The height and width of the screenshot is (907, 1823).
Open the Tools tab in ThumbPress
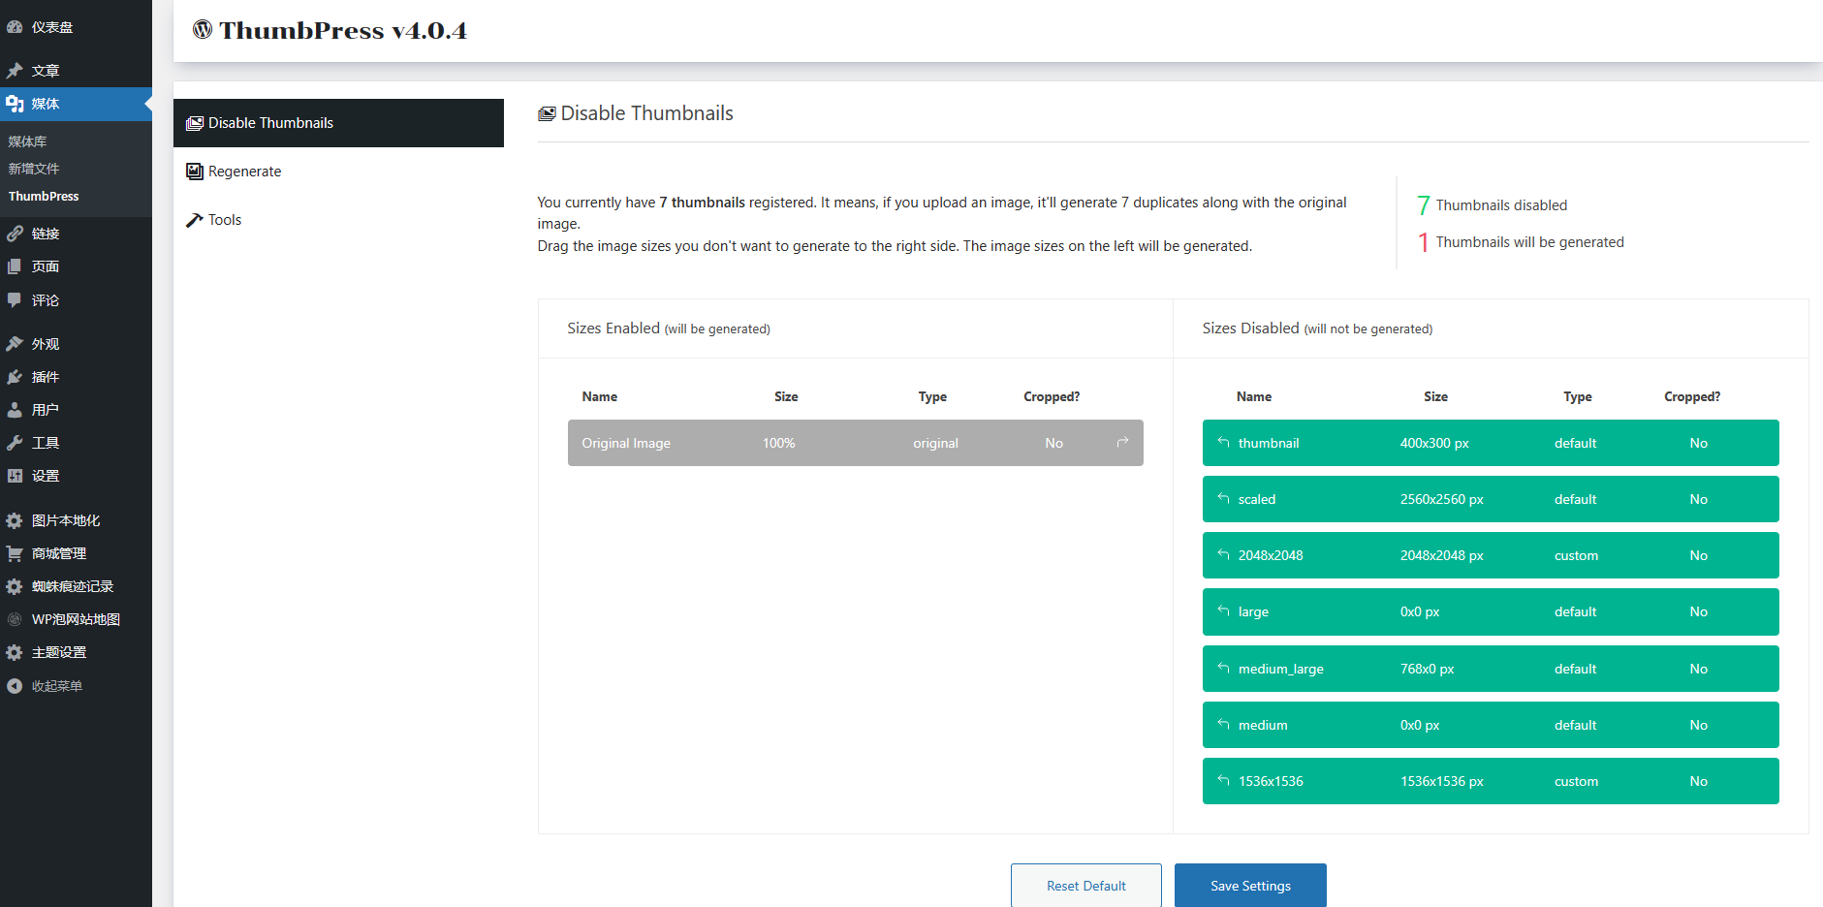click(224, 220)
